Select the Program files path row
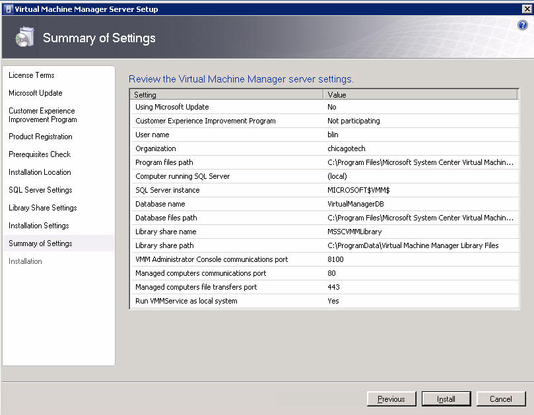The width and height of the screenshot is (534, 415). [325, 162]
